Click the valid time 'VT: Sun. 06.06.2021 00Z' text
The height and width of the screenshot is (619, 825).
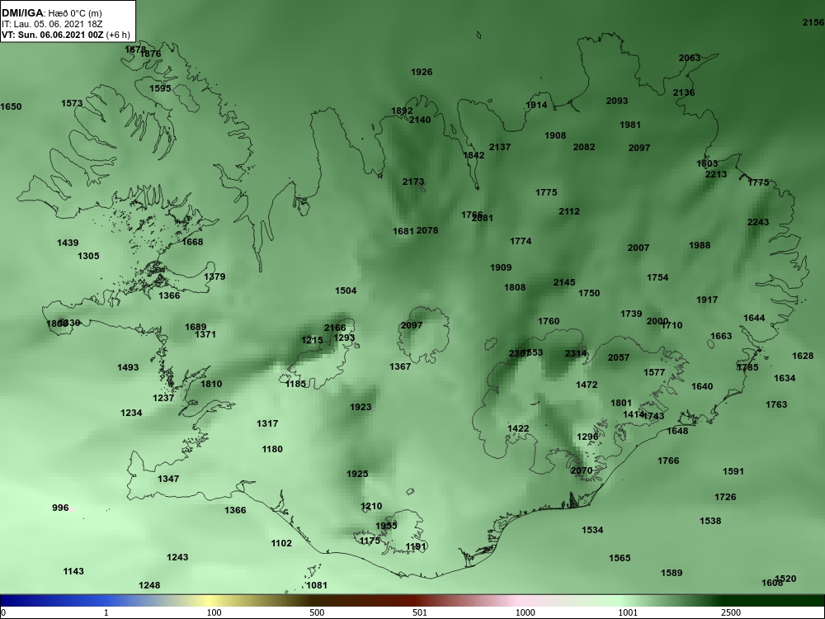pos(53,35)
